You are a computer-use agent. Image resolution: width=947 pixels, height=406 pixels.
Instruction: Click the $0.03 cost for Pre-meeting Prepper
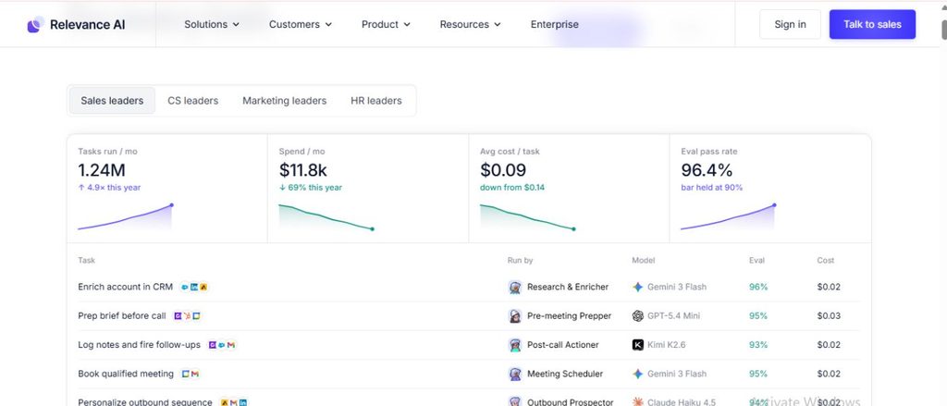coord(829,316)
